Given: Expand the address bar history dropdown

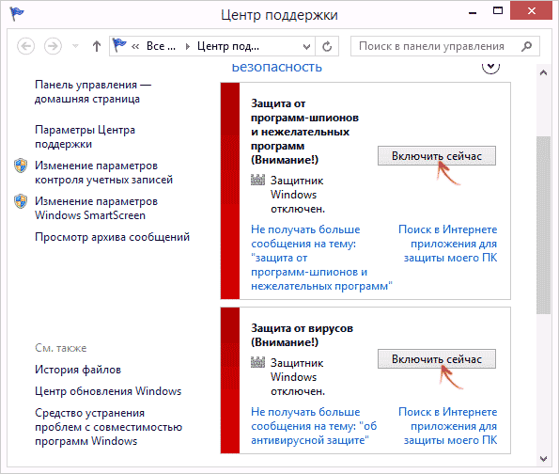Looking at the screenshot, I should pyautogui.click(x=306, y=46).
